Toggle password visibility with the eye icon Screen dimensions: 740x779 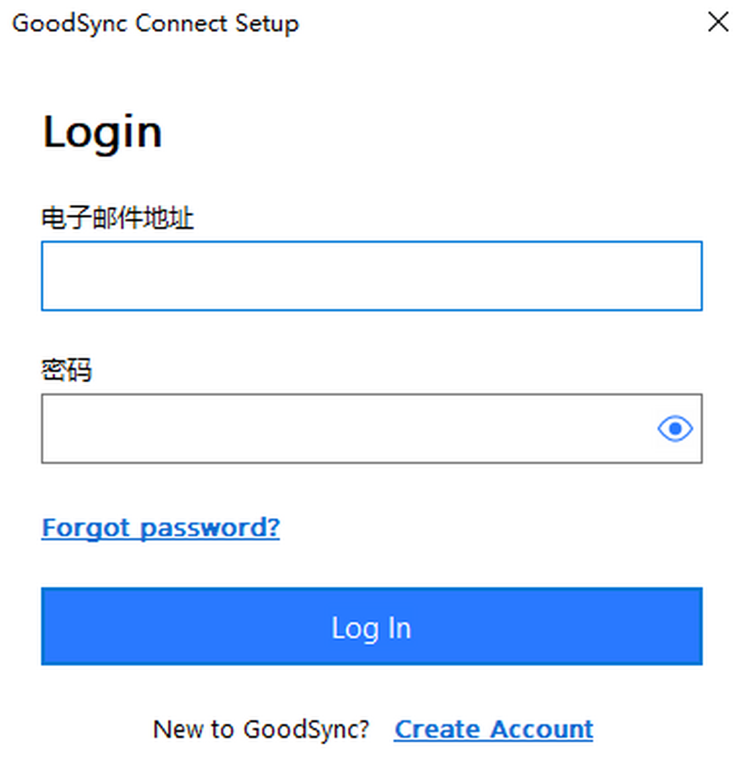click(x=675, y=428)
